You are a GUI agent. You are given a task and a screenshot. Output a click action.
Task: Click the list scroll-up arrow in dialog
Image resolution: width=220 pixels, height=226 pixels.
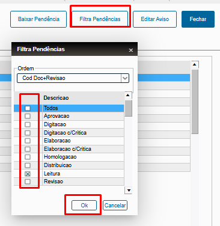coord(128,96)
